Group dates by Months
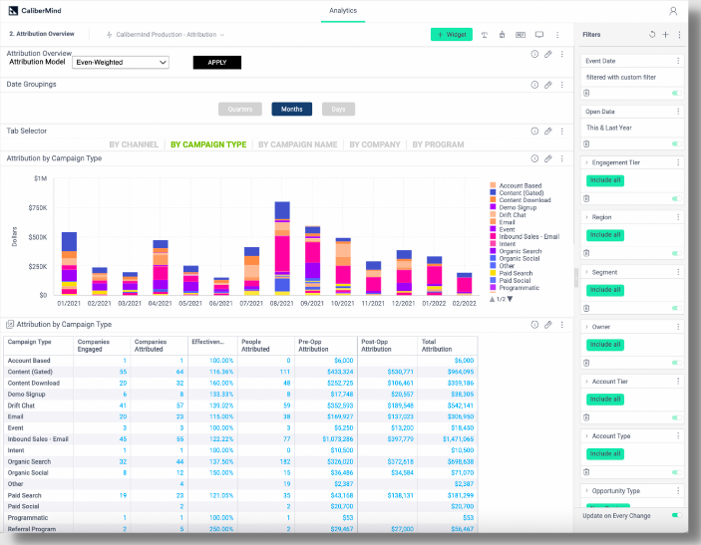 [292, 109]
